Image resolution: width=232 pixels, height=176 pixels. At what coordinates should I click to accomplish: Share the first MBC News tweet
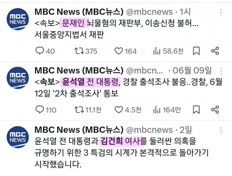click(215, 51)
